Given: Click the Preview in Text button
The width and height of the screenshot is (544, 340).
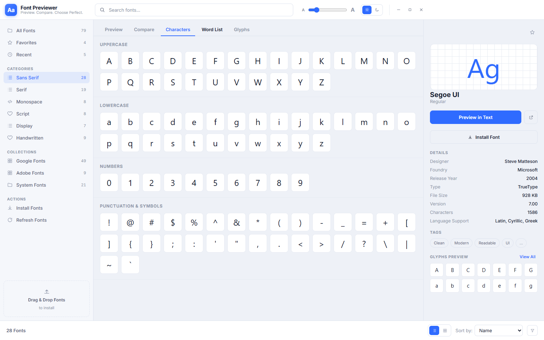Looking at the screenshot, I should pos(476,117).
